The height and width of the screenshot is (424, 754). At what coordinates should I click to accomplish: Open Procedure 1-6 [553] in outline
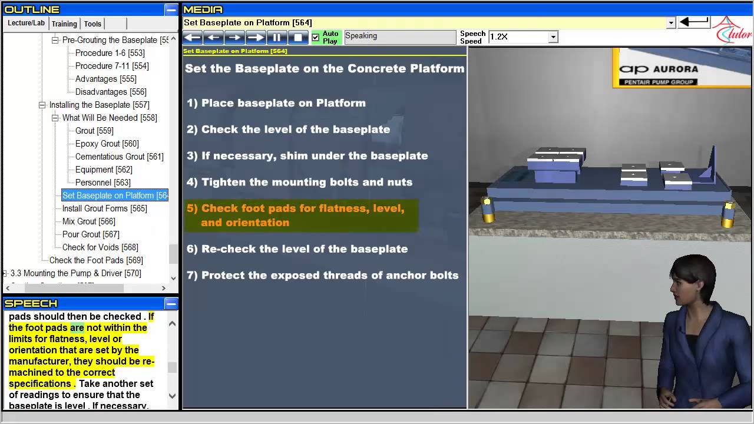(110, 53)
